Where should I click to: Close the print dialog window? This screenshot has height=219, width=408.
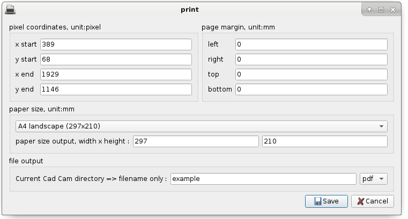[393, 10]
